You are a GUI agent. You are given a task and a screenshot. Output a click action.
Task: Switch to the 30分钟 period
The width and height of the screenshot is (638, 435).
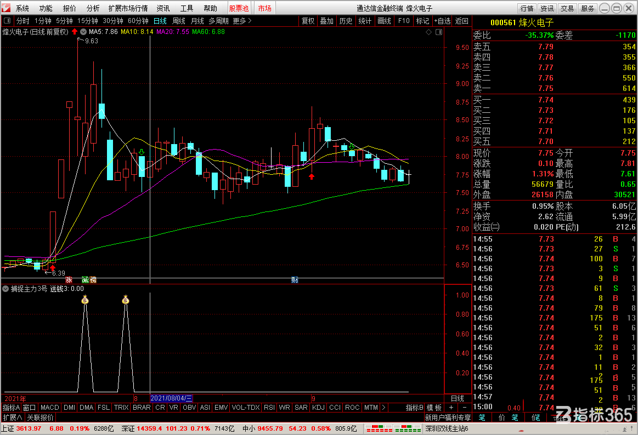tap(112, 21)
